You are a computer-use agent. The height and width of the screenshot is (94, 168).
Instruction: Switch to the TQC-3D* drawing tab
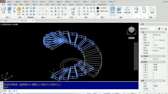point(24,21)
